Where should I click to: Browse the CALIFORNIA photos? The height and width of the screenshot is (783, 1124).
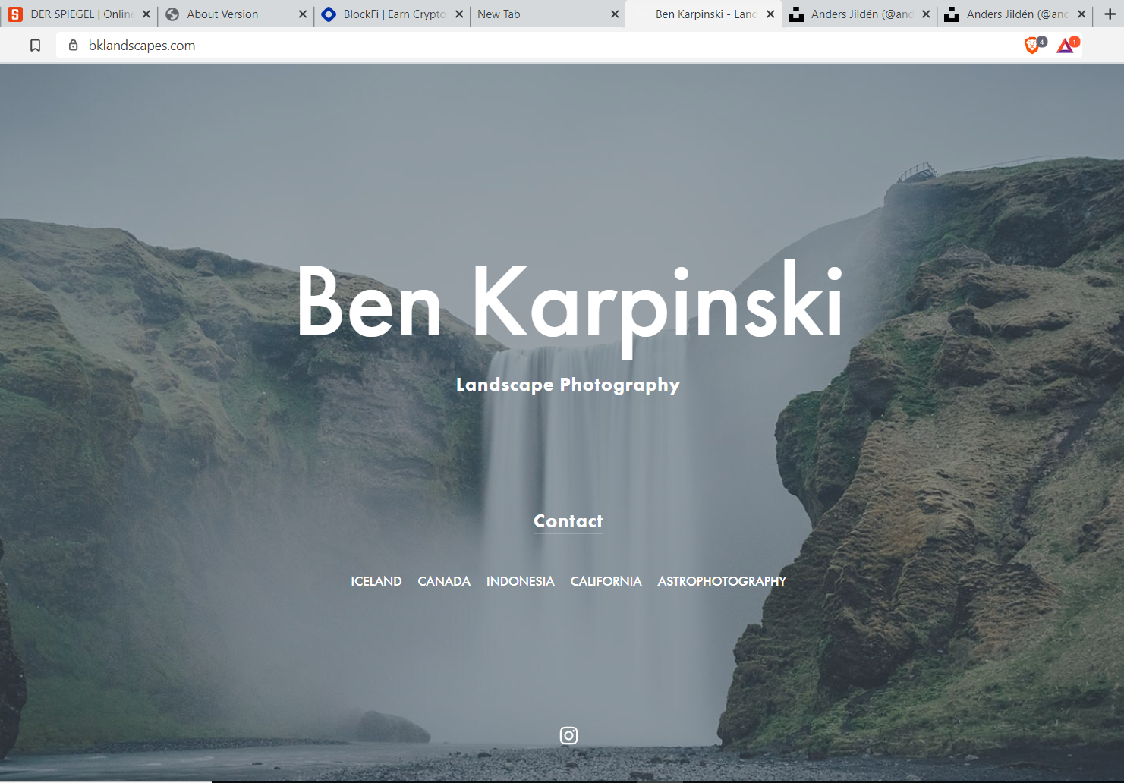[605, 581]
